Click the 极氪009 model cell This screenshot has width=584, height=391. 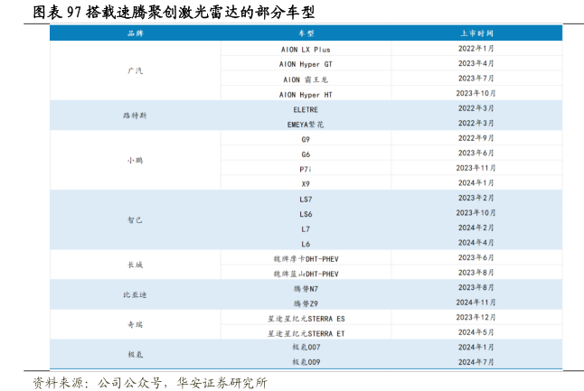(305, 361)
